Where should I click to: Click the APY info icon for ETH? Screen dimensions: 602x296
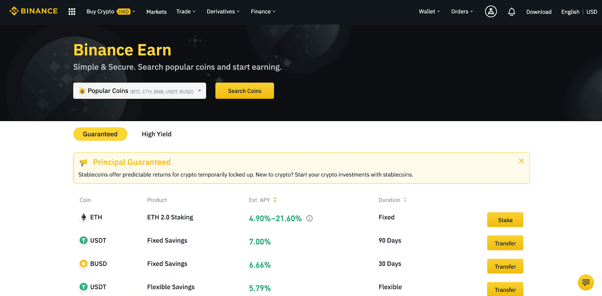(309, 218)
